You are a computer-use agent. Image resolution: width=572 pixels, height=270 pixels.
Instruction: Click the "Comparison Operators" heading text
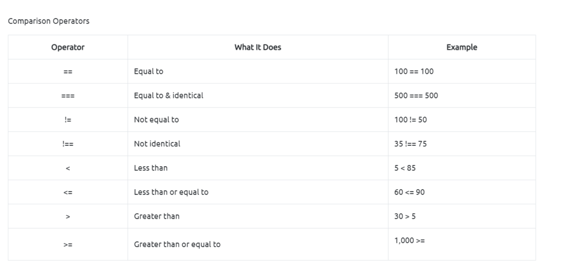49,21
